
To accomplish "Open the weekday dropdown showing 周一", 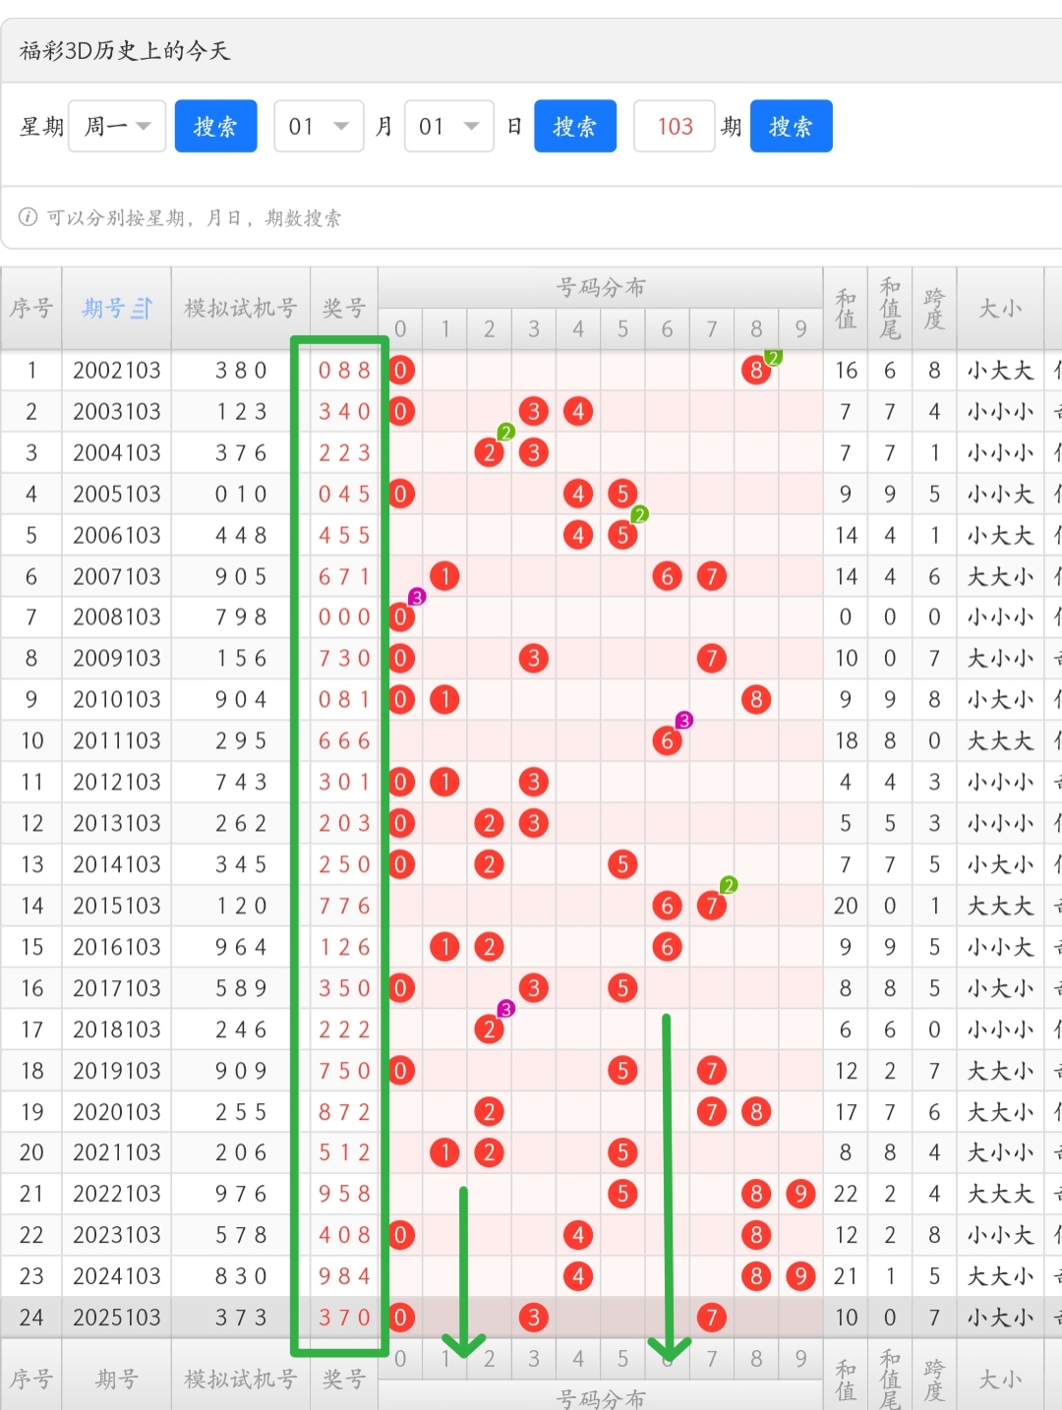I will coord(117,127).
